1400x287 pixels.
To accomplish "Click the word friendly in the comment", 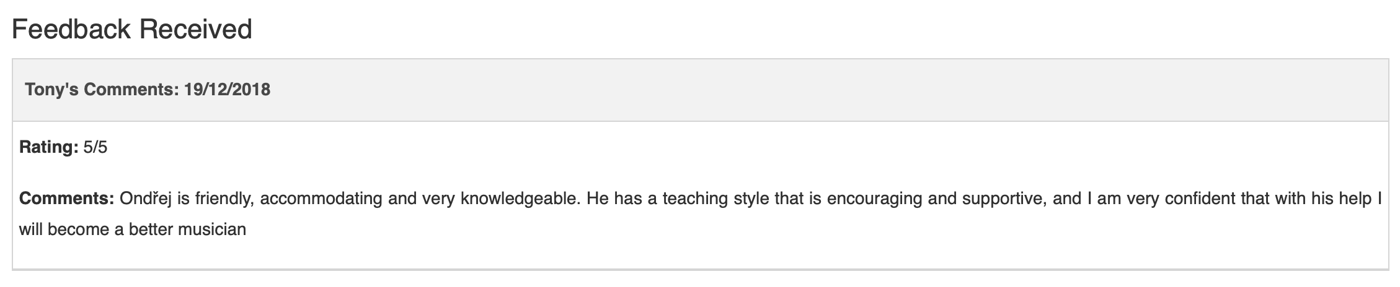I will pos(223,199).
